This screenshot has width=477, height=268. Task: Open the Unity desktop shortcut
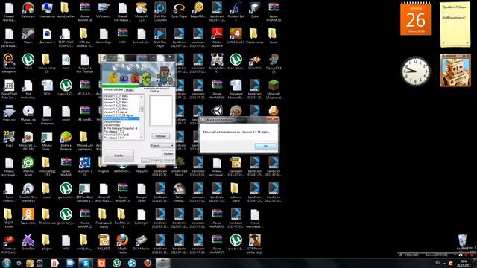(217, 111)
